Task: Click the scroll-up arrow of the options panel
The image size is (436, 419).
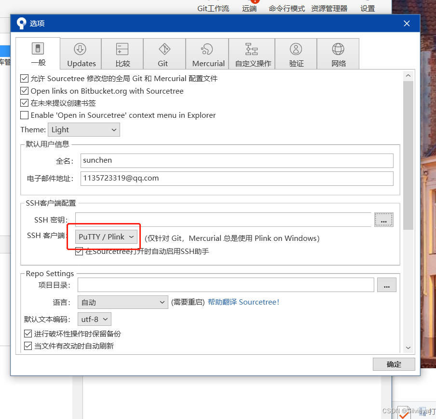Action: coord(408,76)
